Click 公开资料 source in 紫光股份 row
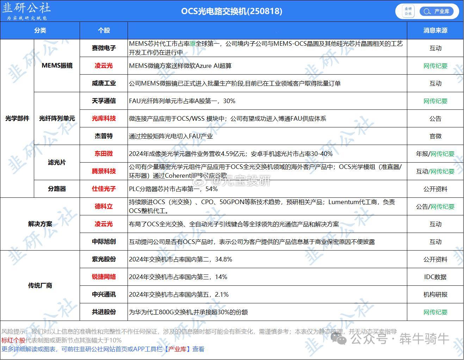 pyautogui.click(x=435, y=259)
